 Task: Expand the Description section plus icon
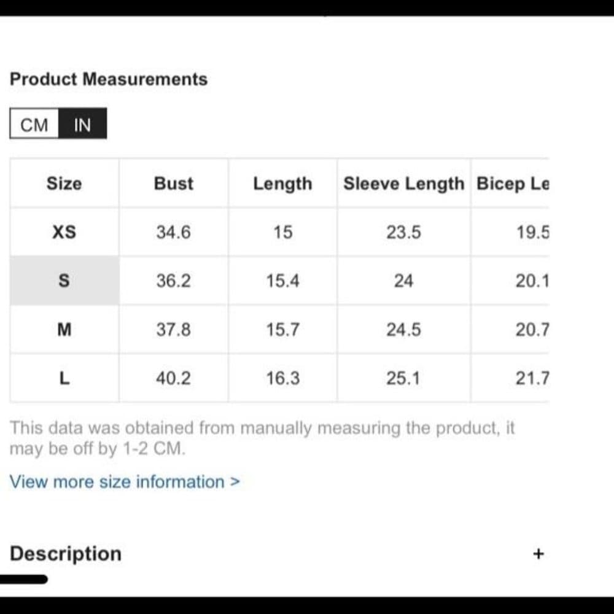coord(538,554)
